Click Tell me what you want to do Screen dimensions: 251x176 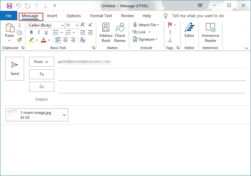198,16
